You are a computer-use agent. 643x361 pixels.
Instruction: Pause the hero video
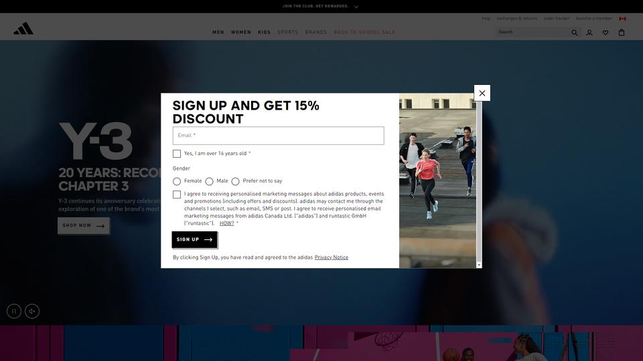click(x=14, y=311)
